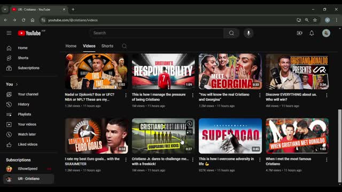Open the tab search dropdown arrow
This screenshot has height=192, width=342.
(x=5, y=10)
